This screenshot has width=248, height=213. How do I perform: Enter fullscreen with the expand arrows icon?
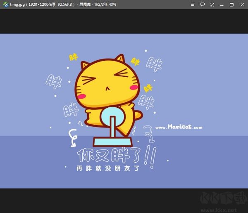[x=212, y=5]
